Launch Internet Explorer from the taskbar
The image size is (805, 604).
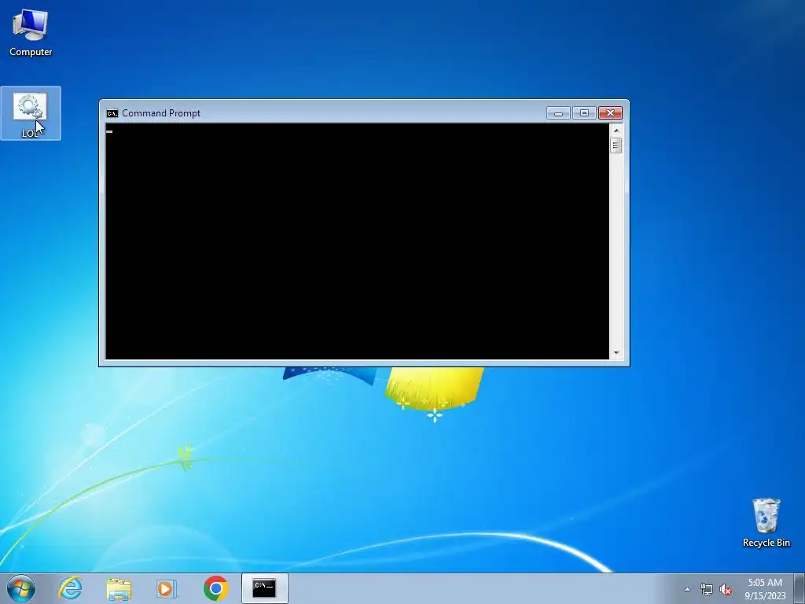70,588
